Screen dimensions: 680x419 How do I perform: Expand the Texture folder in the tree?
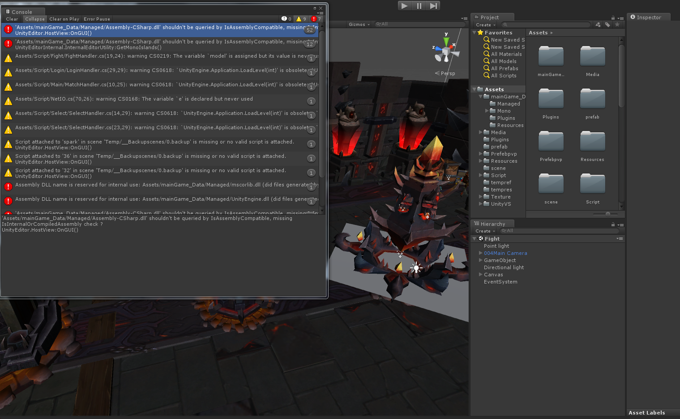[x=481, y=197]
